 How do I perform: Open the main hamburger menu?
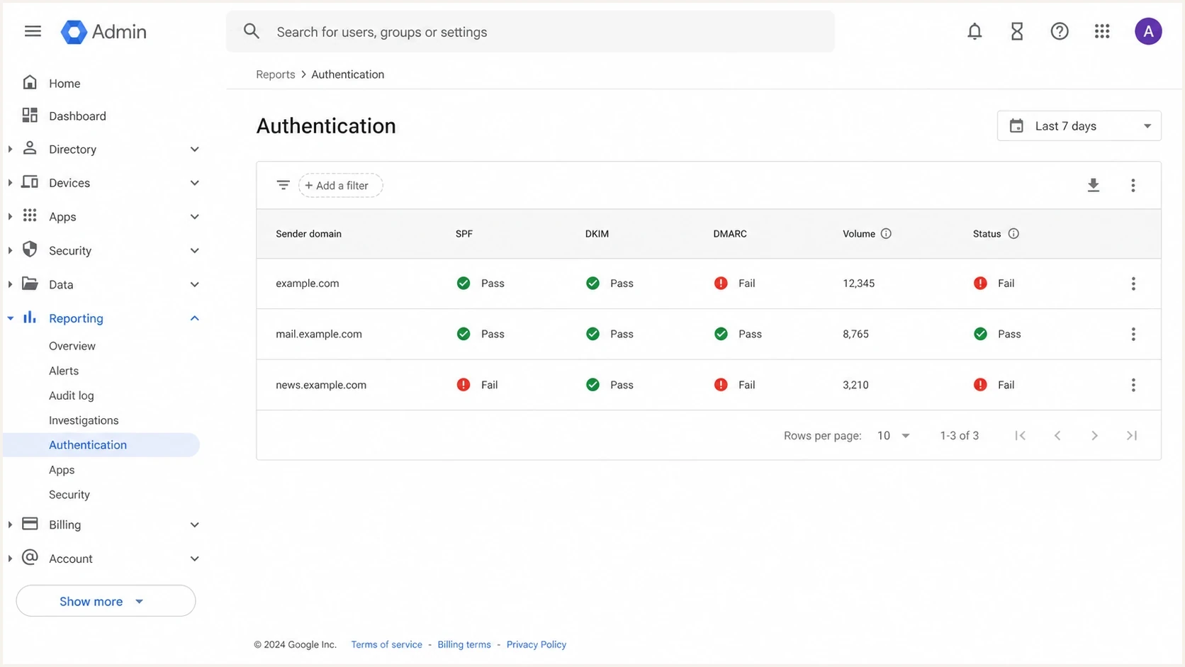click(x=33, y=31)
